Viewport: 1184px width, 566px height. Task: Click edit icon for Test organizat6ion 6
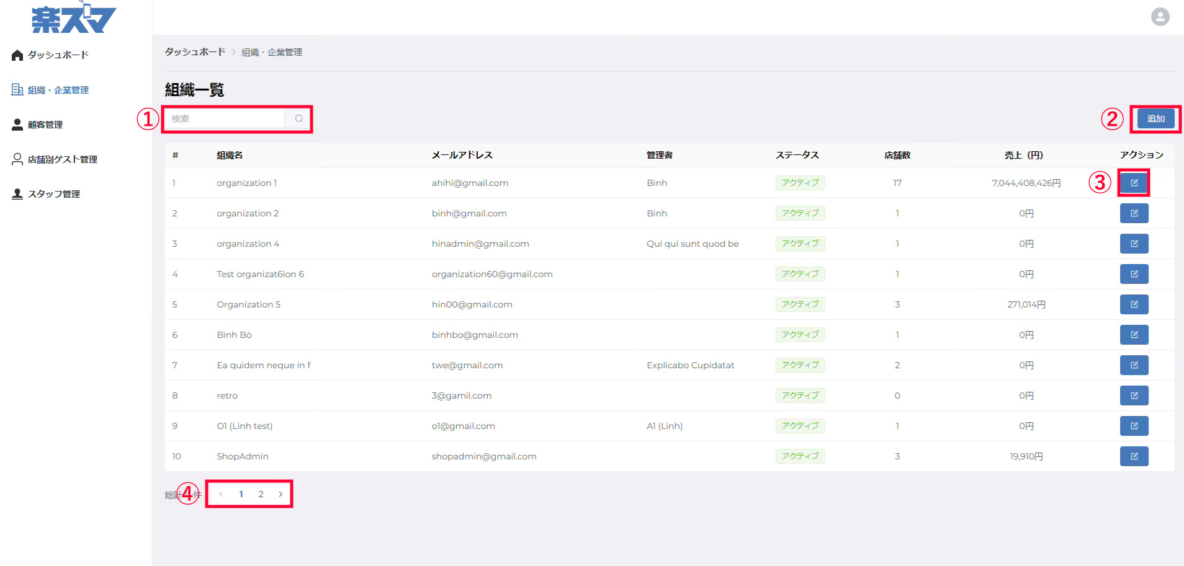1134,274
